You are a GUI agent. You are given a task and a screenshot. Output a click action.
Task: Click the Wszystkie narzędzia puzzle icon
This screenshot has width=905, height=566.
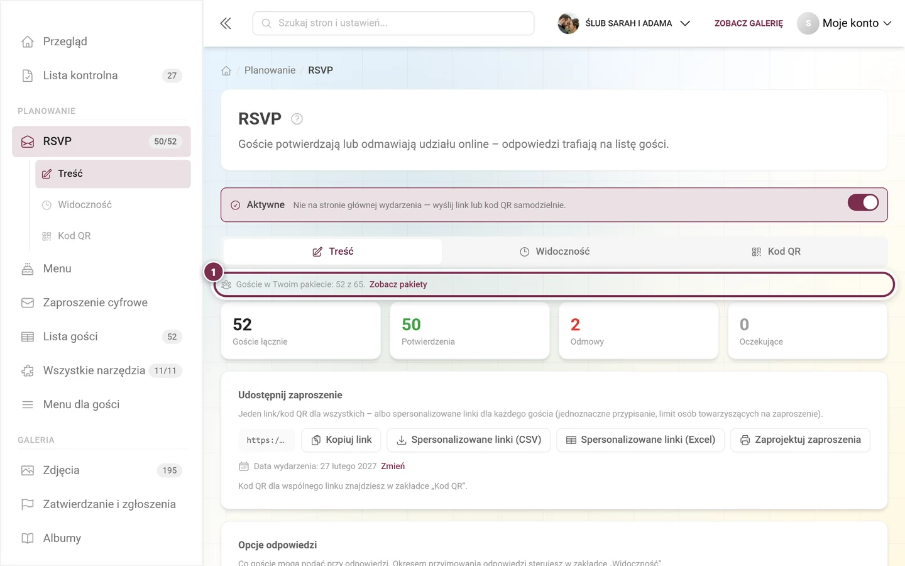tap(28, 370)
